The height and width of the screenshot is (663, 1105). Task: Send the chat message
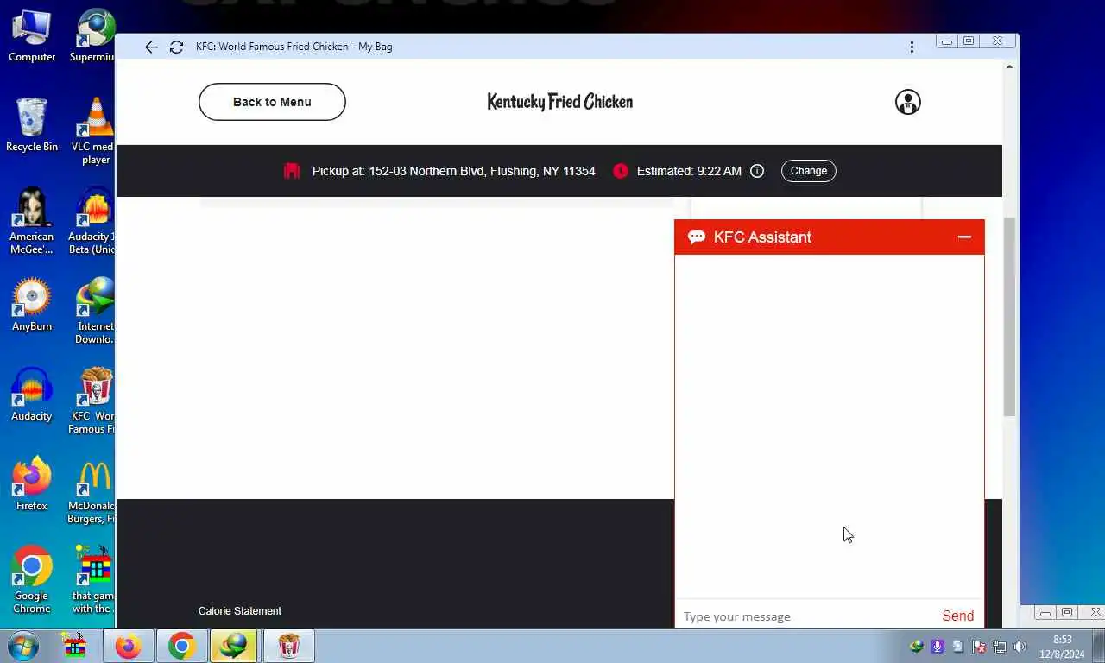coord(957,616)
